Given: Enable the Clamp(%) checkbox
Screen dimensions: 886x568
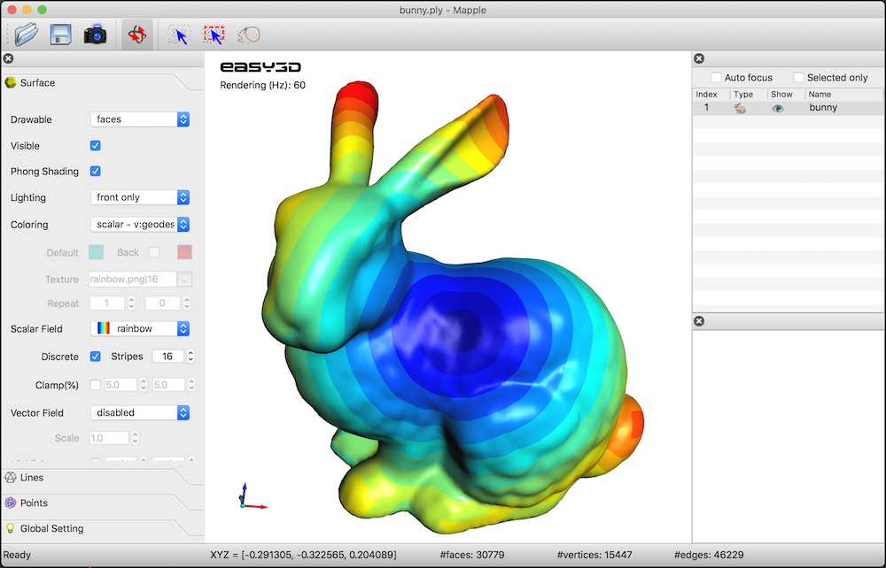Looking at the screenshot, I should (96, 385).
